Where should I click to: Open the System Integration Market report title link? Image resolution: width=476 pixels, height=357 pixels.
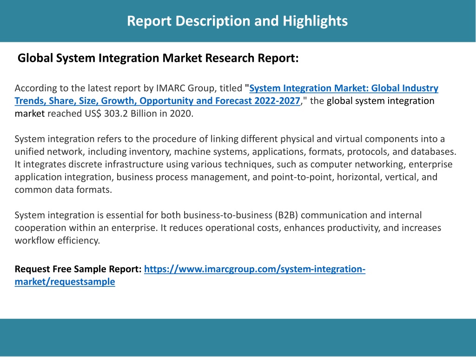coord(226,94)
